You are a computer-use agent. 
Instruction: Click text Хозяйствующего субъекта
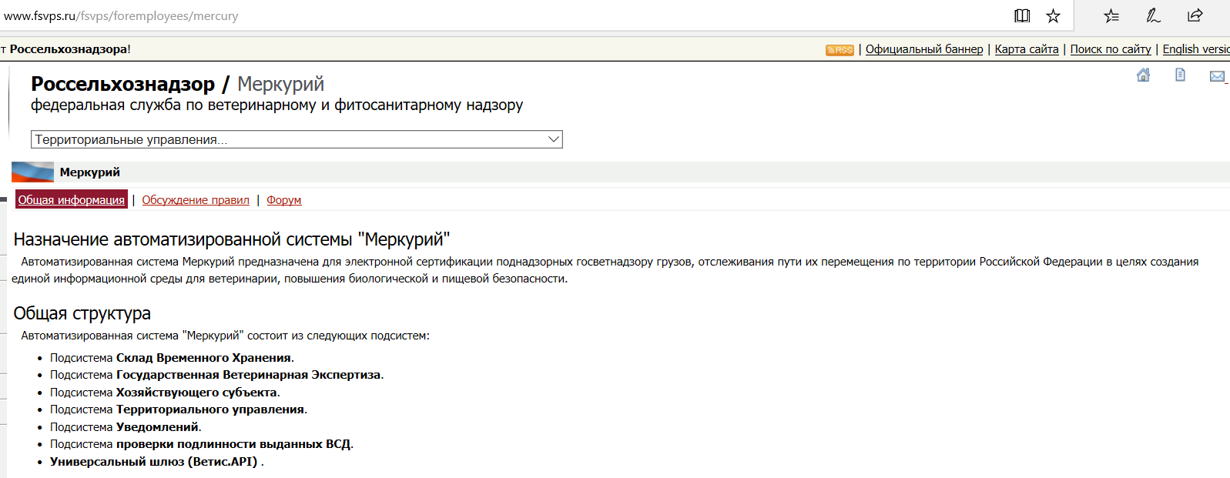(x=196, y=393)
